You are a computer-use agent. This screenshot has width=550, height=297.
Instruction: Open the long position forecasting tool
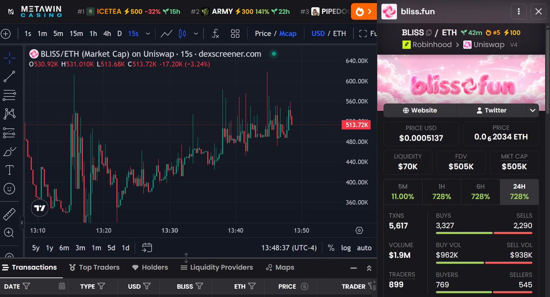pos(10,133)
